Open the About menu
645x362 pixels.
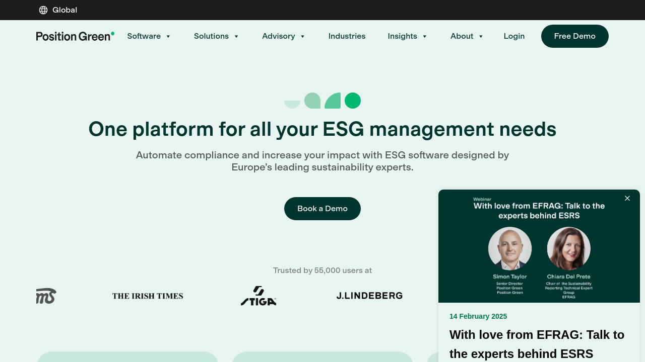coord(462,36)
